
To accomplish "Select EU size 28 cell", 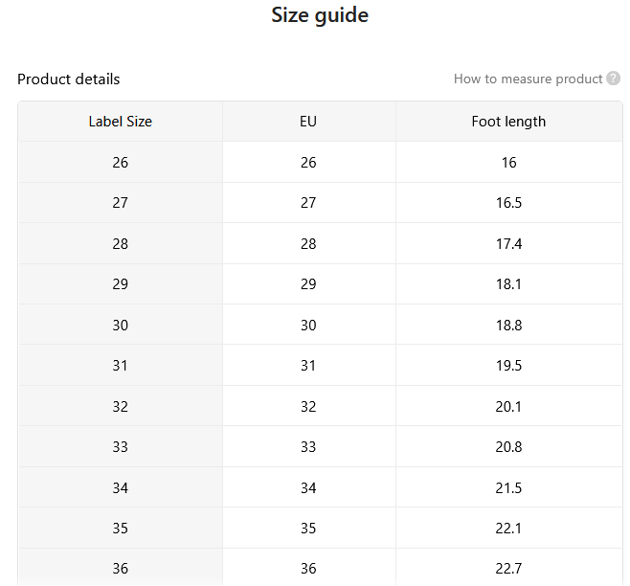I will [x=308, y=244].
